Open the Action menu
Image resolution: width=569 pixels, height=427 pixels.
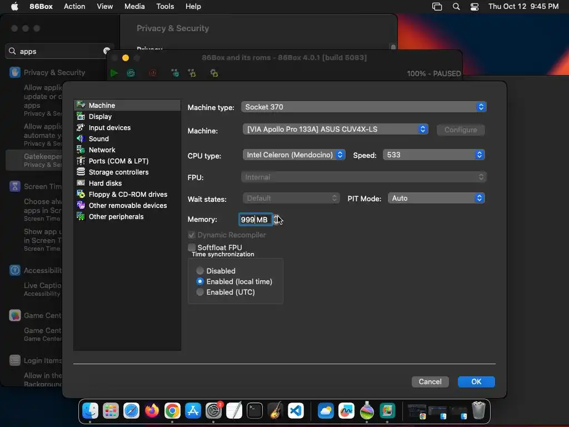point(74,6)
